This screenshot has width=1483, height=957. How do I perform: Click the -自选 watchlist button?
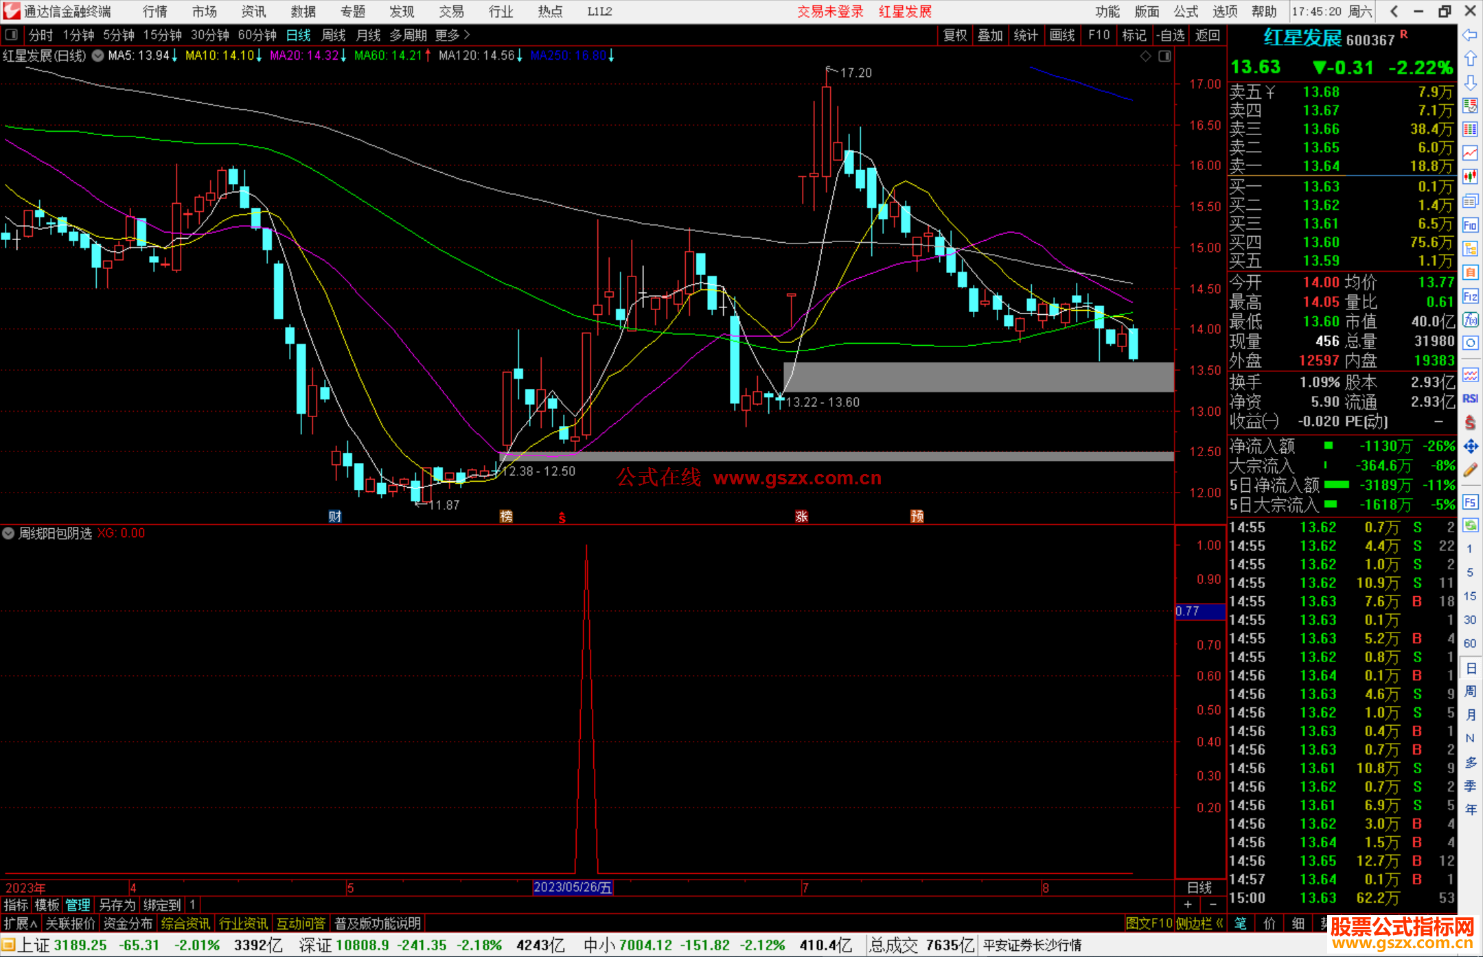[x=1170, y=35]
